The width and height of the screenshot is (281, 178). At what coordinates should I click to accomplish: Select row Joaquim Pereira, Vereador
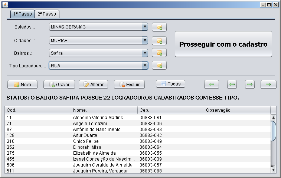(138, 171)
